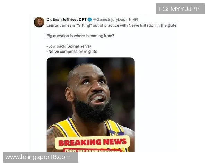Click the Dr. Evan Jeffries, DPT name

(67, 20)
